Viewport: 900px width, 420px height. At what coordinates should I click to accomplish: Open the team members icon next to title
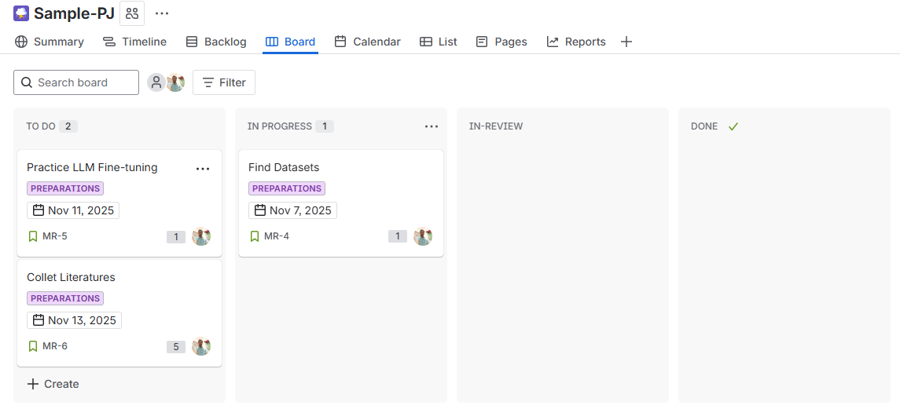pyautogui.click(x=132, y=13)
